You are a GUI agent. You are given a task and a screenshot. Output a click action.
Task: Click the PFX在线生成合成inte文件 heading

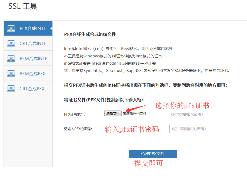click(x=90, y=34)
